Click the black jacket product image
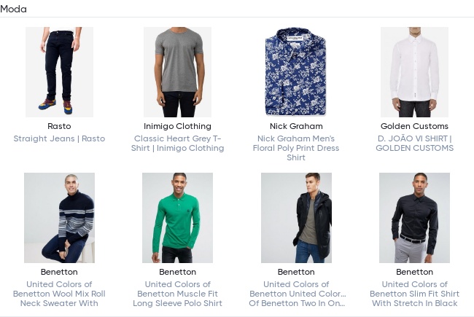Viewport: 474px width, 317px height. coord(296,218)
